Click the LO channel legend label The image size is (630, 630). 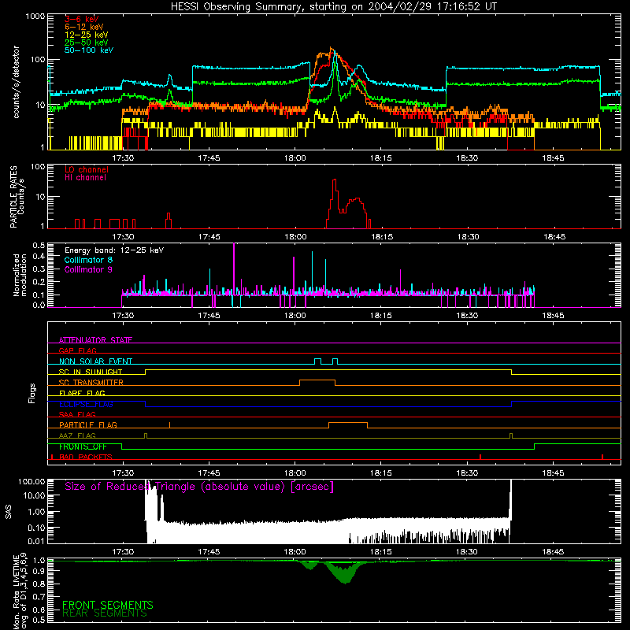pyautogui.click(x=87, y=169)
